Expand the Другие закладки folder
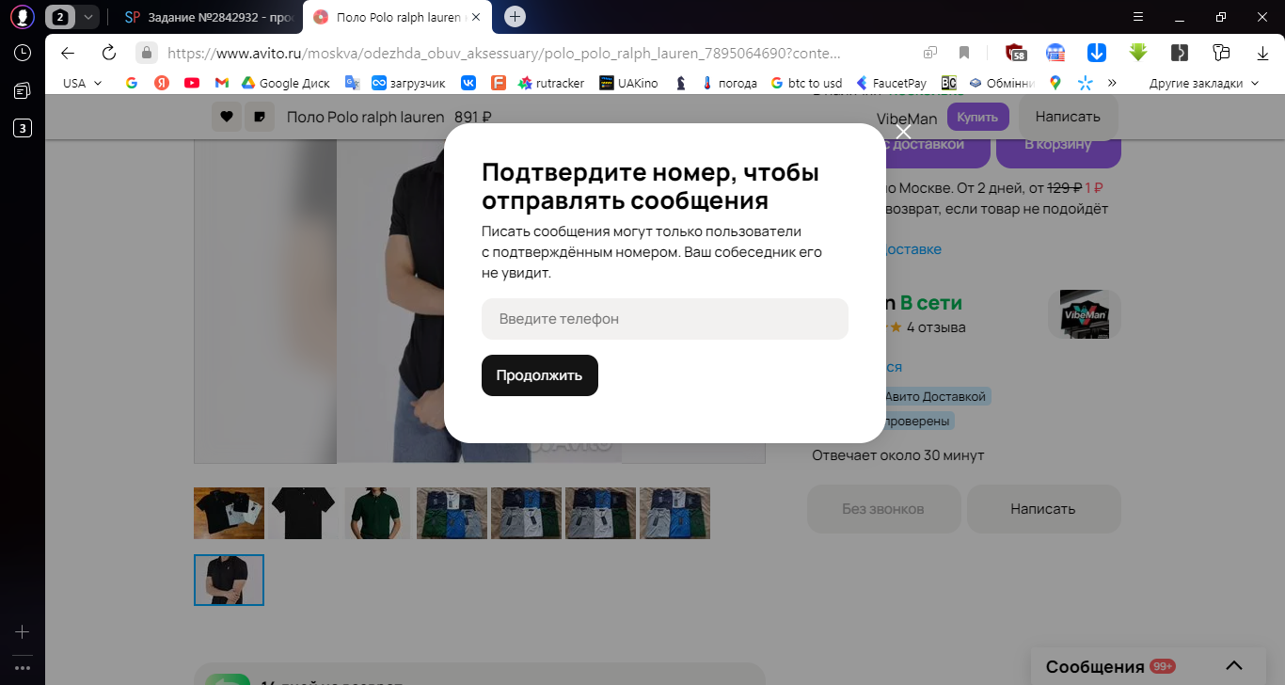Screen dimensions: 1285x685 [1204, 83]
